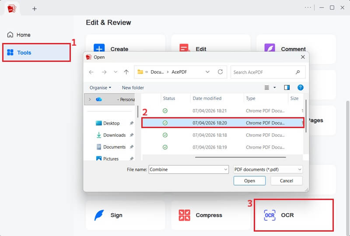350x236 pixels.
Task: Click the search magnifier icon
Action: 297,72
